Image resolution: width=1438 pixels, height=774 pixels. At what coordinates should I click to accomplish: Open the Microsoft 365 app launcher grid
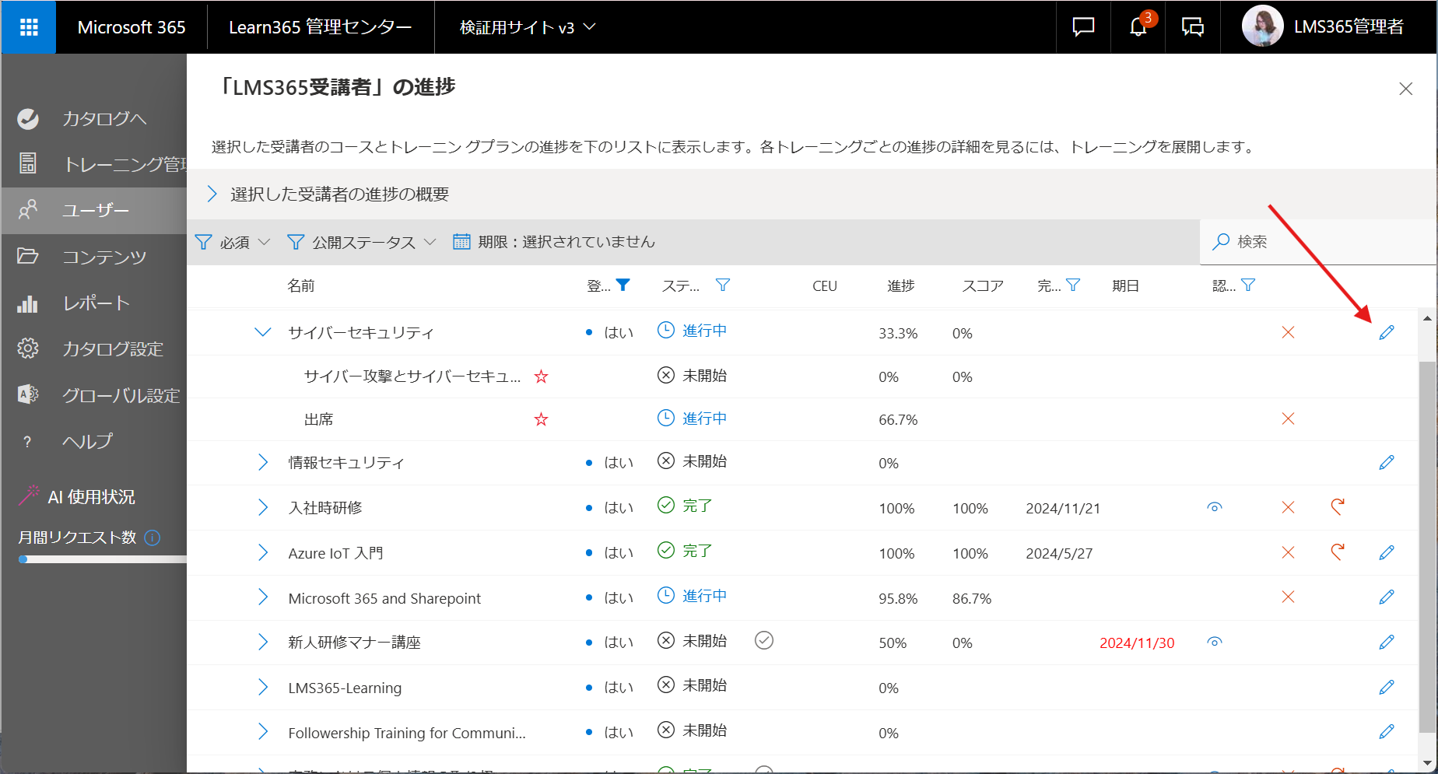pos(29,27)
